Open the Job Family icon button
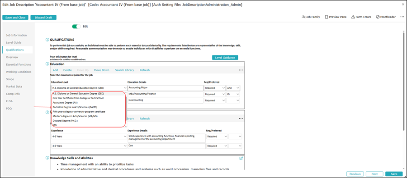 (x=311, y=17)
